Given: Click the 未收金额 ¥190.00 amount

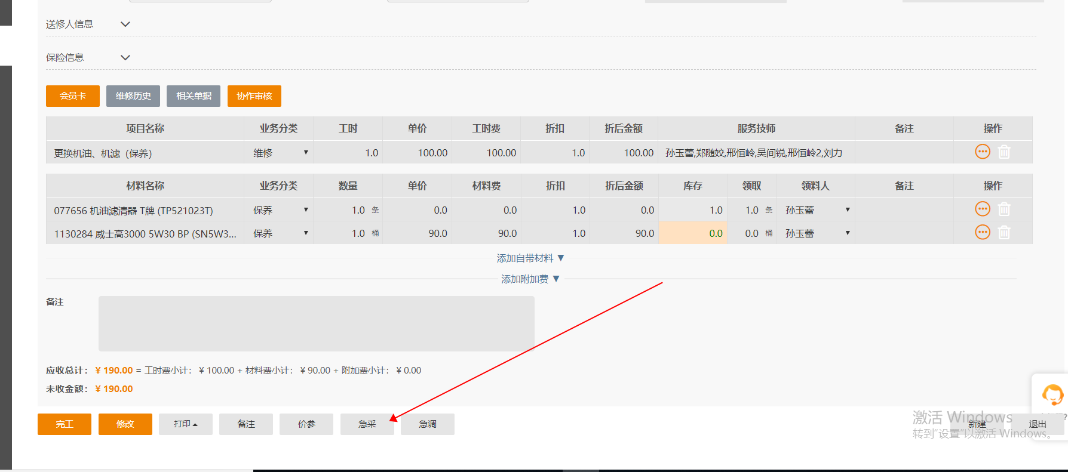Looking at the screenshot, I should click(114, 389).
